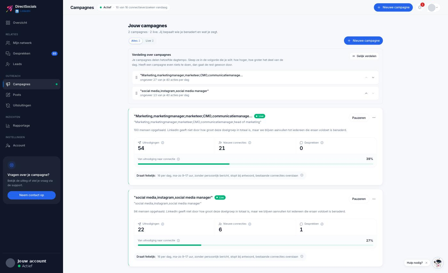Screen dimensions: 448x273
Task: Click info icon next to Nieuwe connecties 6
Action: tap(250, 224)
